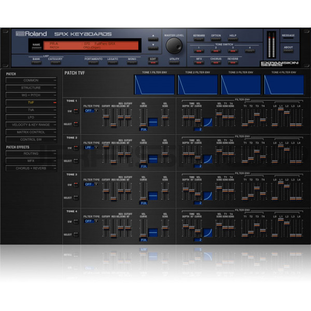
Task: Open the WG + PITCH page
Action: tap(31, 95)
